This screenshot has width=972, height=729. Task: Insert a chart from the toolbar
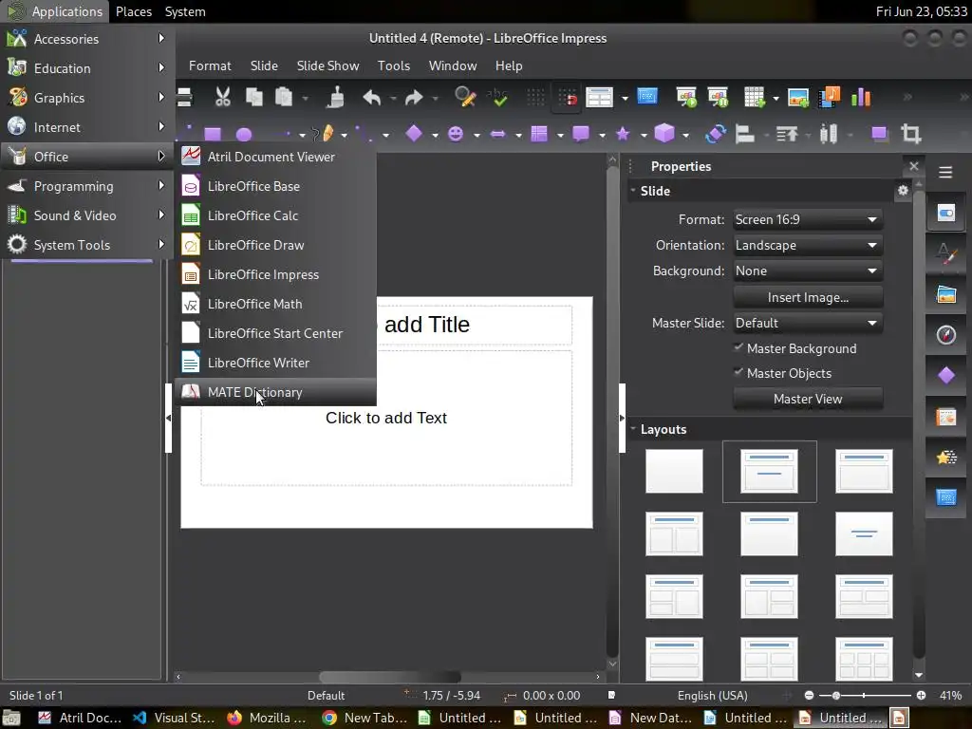pos(861,98)
